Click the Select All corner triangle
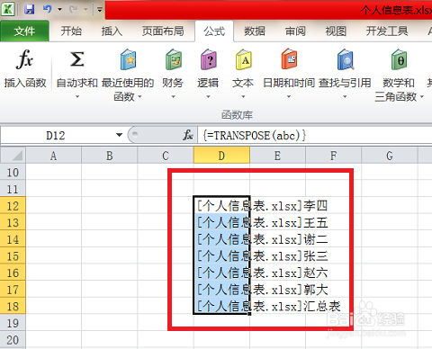The height and width of the screenshot is (349, 432). [x=13, y=156]
